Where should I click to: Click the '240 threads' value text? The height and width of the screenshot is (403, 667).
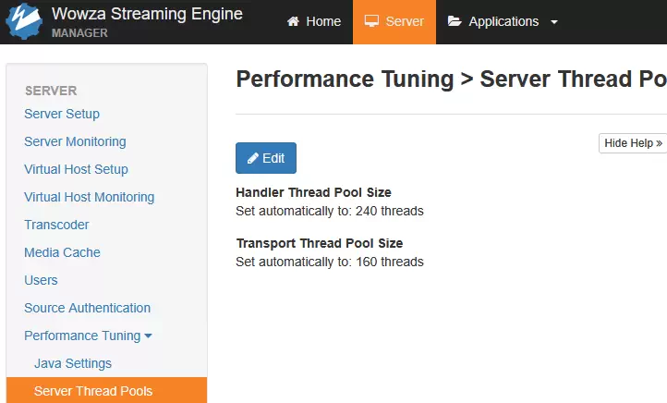click(390, 211)
